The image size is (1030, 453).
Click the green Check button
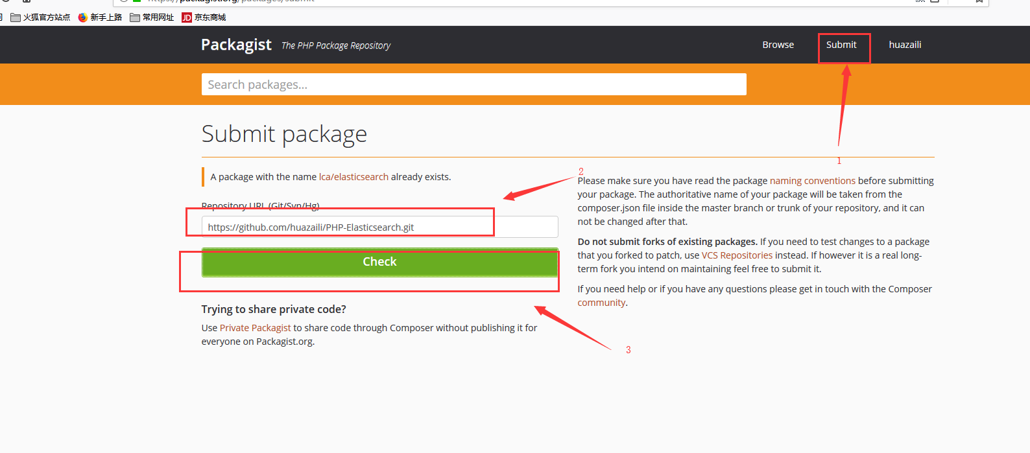(379, 262)
